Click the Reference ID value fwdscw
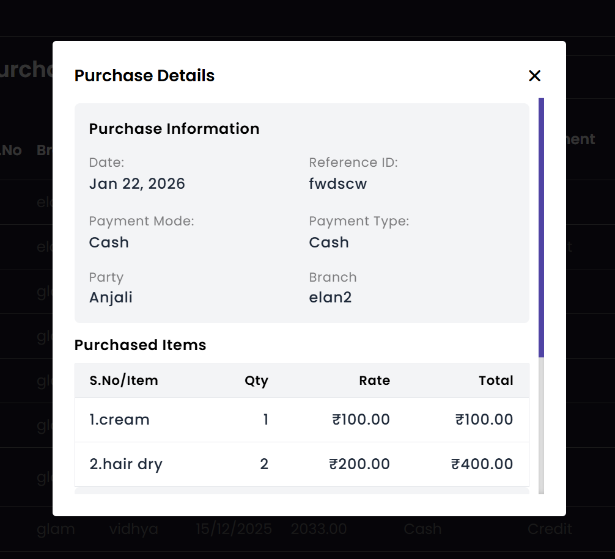615x559 pixels. 338,184
